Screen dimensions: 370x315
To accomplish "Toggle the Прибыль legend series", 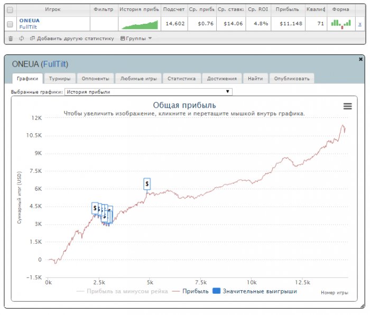I will click(x=190, y=291).
